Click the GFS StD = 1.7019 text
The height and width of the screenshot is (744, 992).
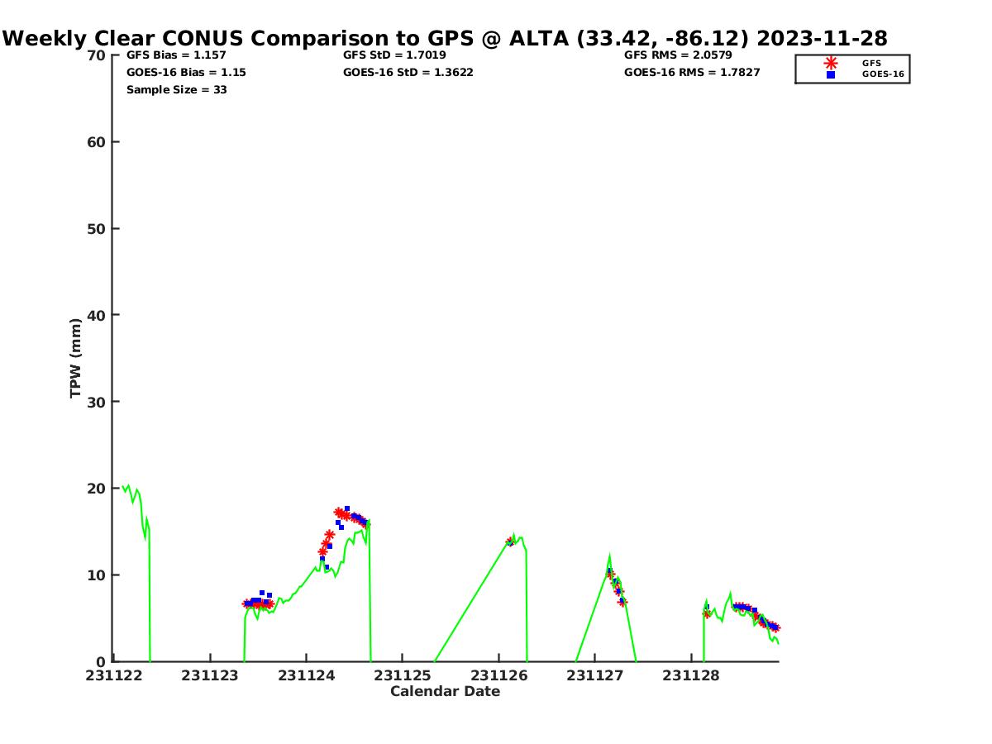coord(394,55)
